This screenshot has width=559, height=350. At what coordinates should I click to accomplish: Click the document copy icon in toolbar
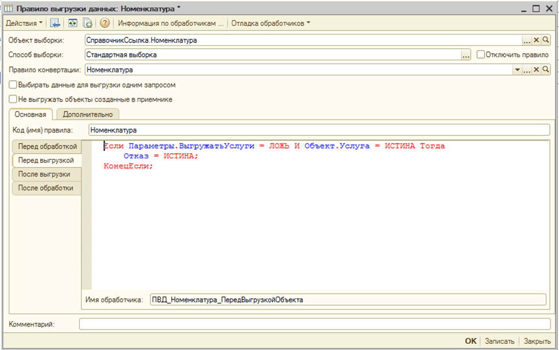coord(88,24)
